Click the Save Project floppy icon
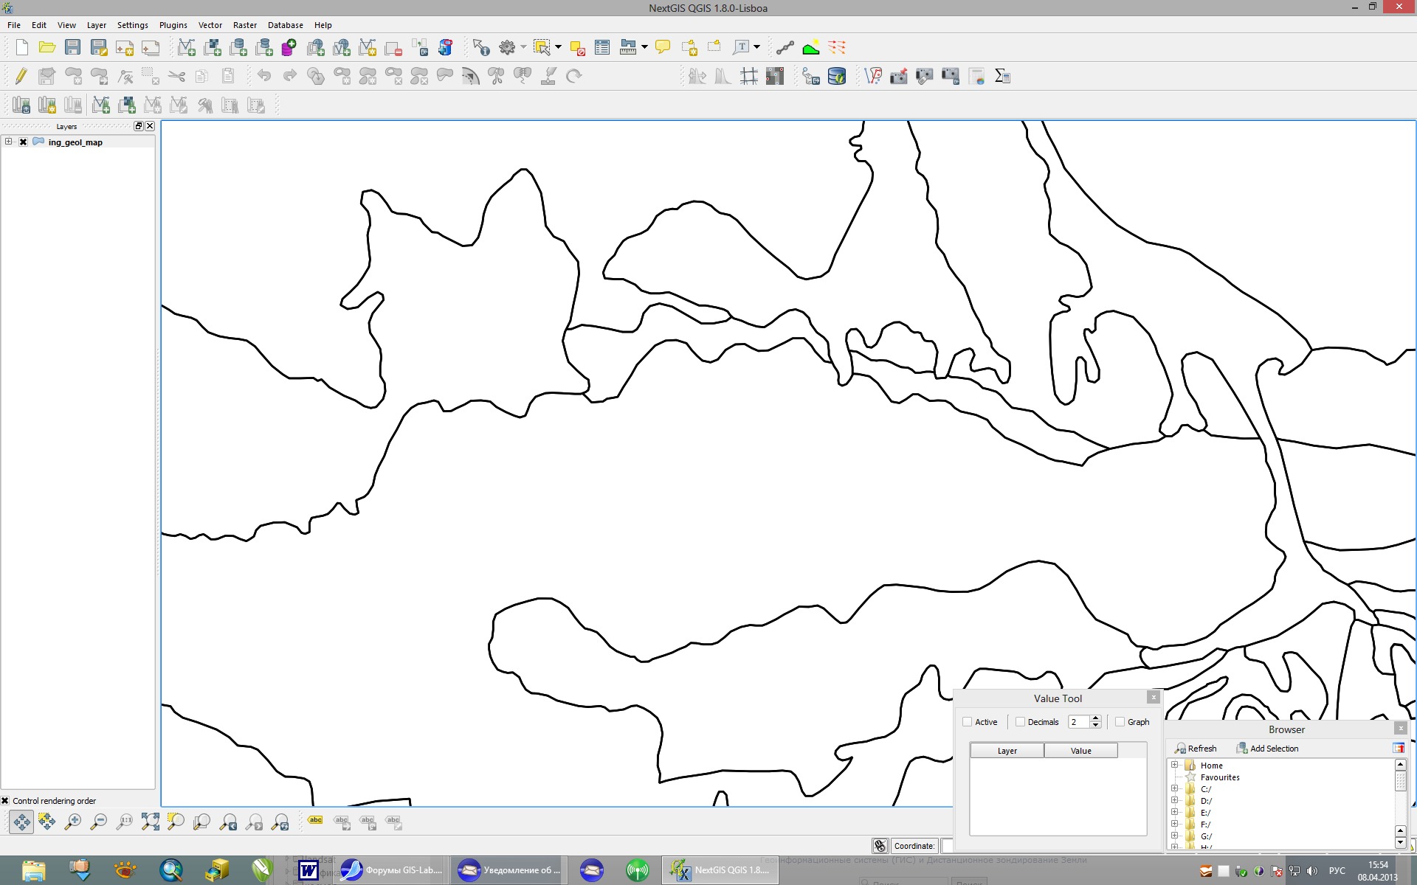 [72, 48]
